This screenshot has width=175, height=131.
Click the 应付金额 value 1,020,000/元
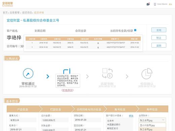coord(55,120)
